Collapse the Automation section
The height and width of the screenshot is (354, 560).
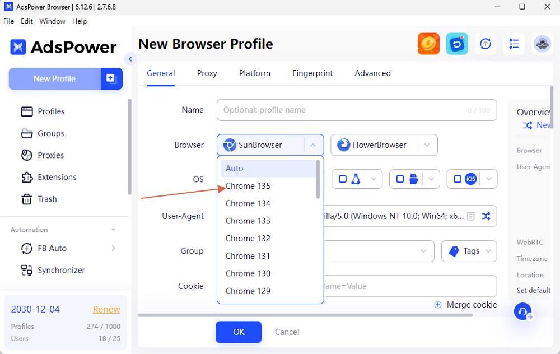[113, 230]
